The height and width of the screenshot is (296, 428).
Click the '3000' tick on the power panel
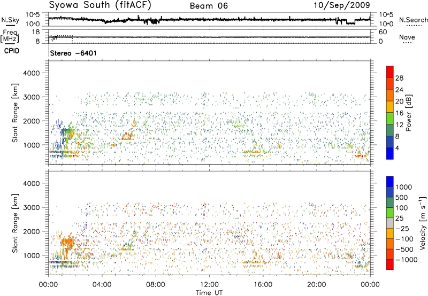(31, 97)
